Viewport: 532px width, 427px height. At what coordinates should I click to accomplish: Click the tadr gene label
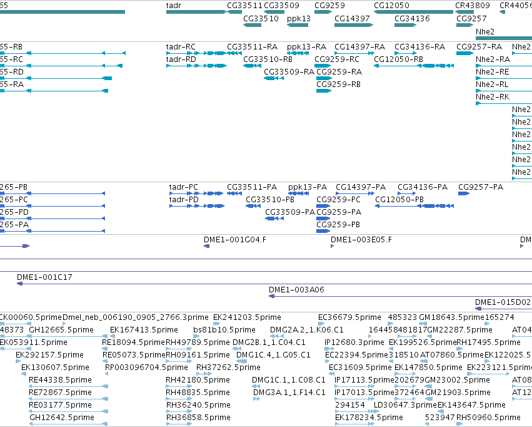(174, 6)
